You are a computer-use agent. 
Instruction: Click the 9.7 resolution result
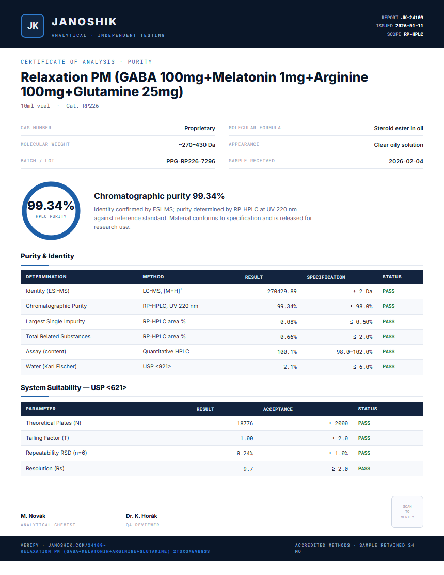(248, 469)
